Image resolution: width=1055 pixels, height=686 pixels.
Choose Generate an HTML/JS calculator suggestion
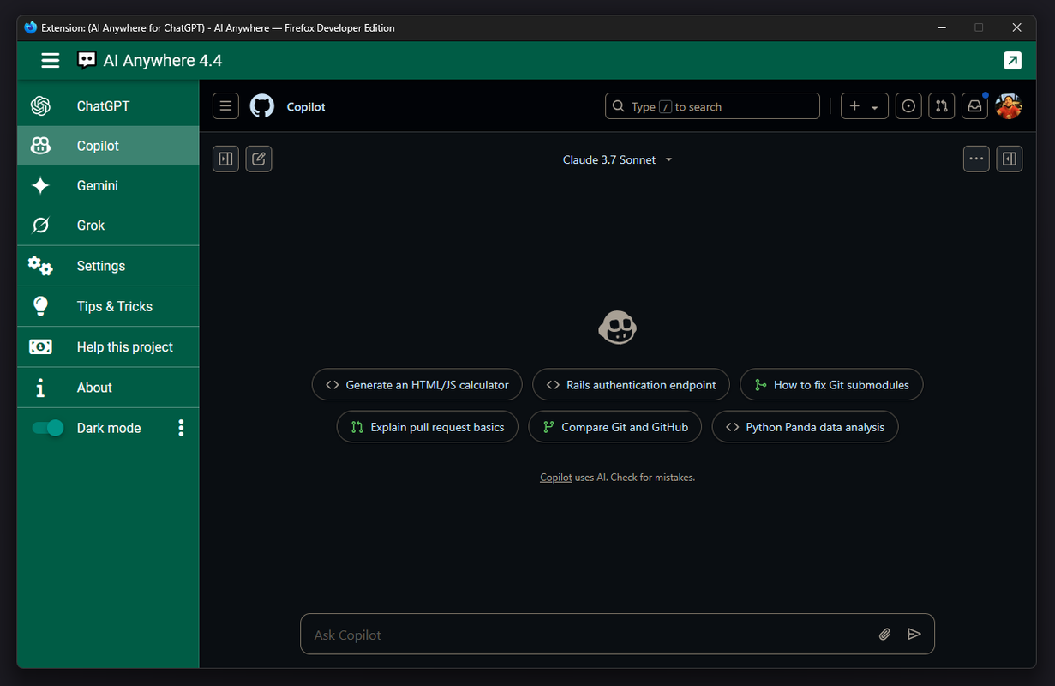[x=417, y=385]
